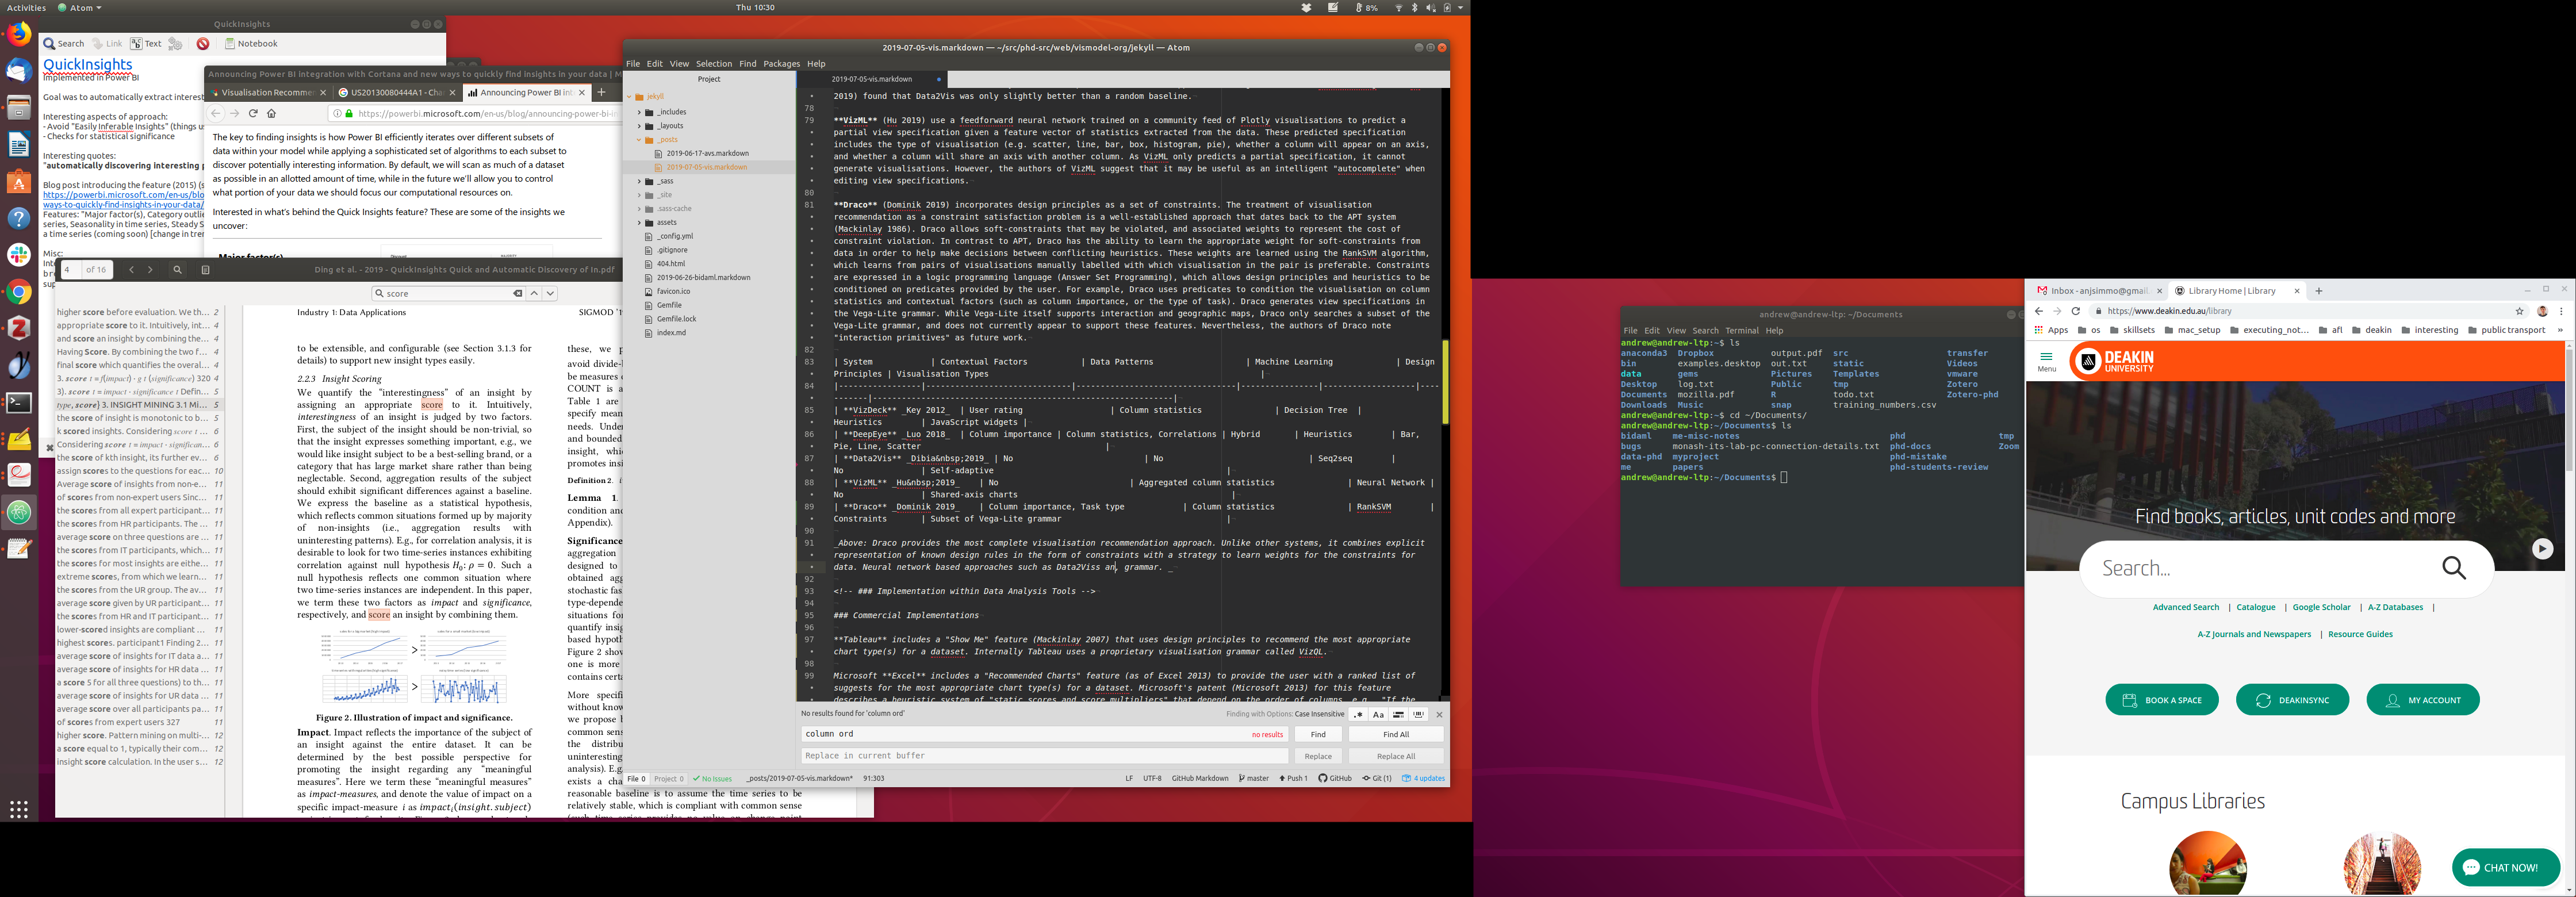The width and height of the screenshot is (2576, 897).
Task: Toggle Match Case button in find panel
Action: click(x=1378, y=715)
